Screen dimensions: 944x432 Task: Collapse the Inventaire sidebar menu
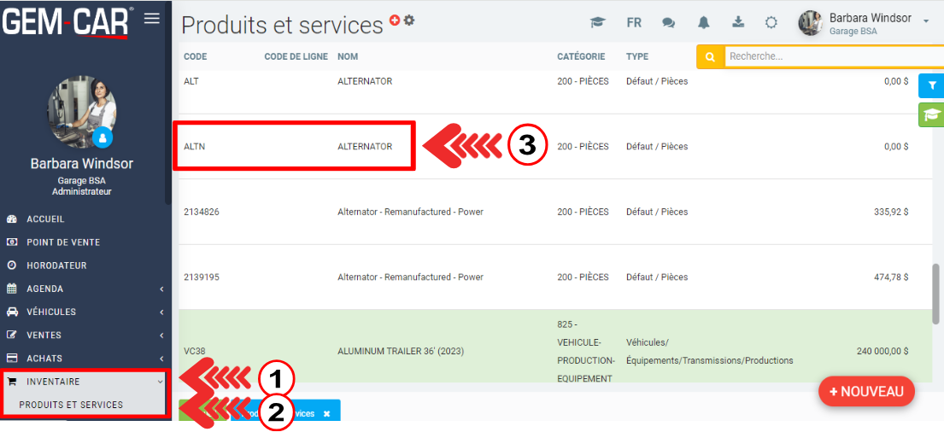(x=85, y=382)
